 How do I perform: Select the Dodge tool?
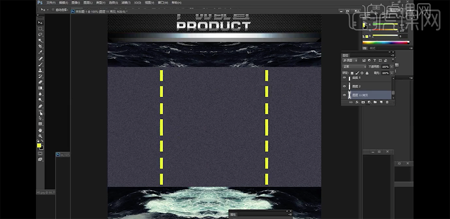click(40, 100)
